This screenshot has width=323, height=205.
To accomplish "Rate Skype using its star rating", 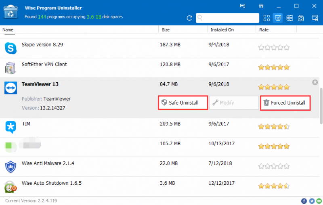I will [x=274, y=48].
